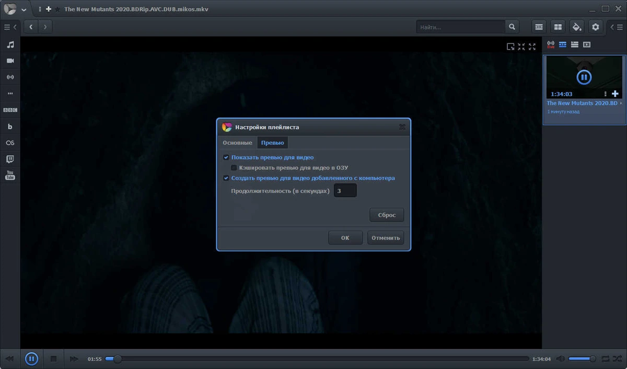Collapse the right playlist panel toggle
Image resolution: width=627 pixels, height=369 pixels.
coord(617,27)
